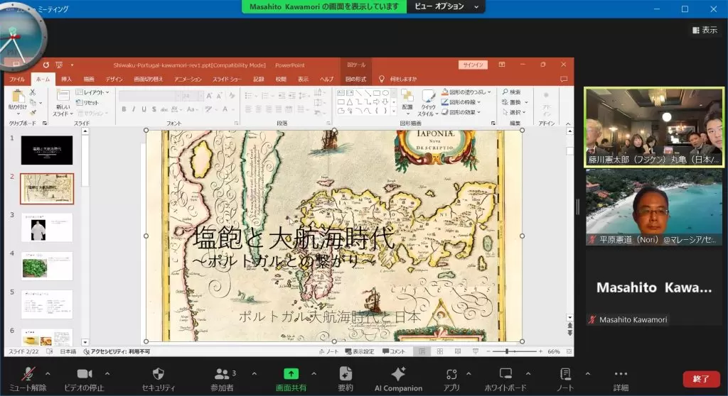Click the green Share Screen icon
Viewport: 728px width, 396px height.
point(291,373)
